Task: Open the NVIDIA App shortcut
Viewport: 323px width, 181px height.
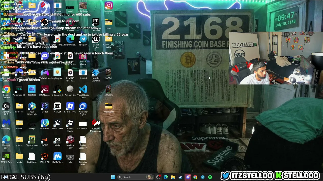Action: 6,158
